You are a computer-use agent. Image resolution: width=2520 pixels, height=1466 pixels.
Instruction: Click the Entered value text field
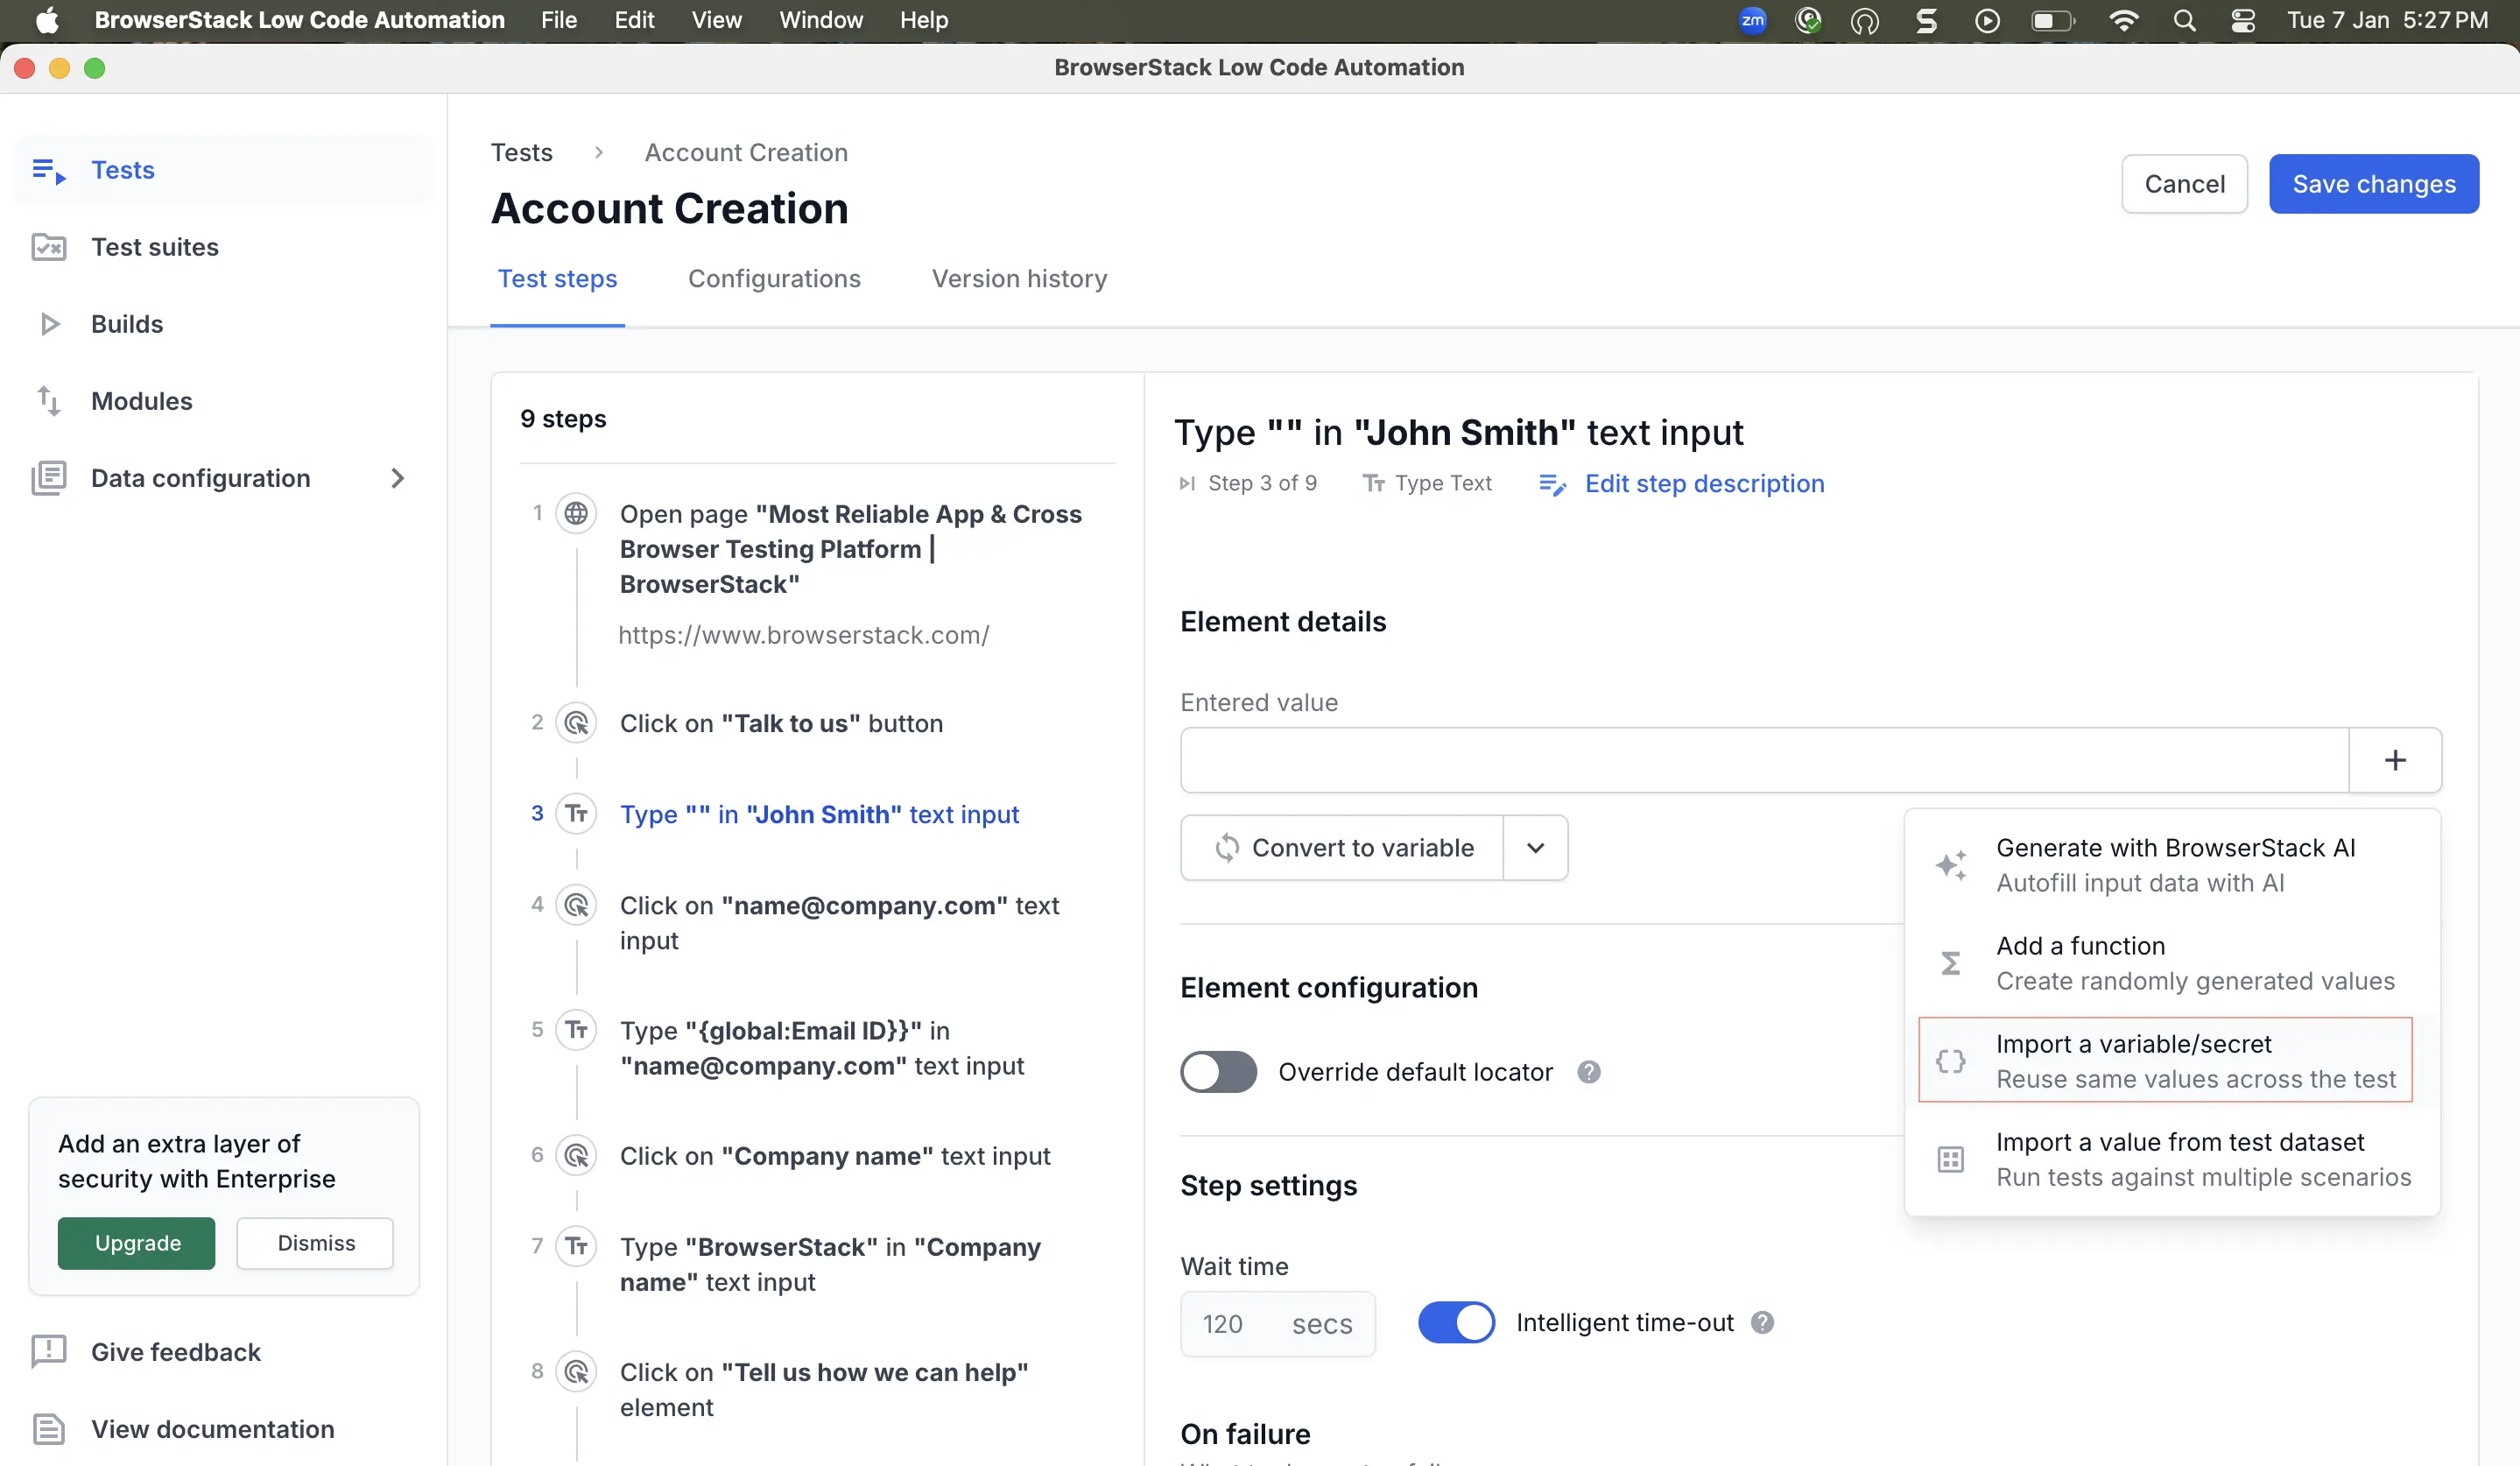click(1763, 760)
